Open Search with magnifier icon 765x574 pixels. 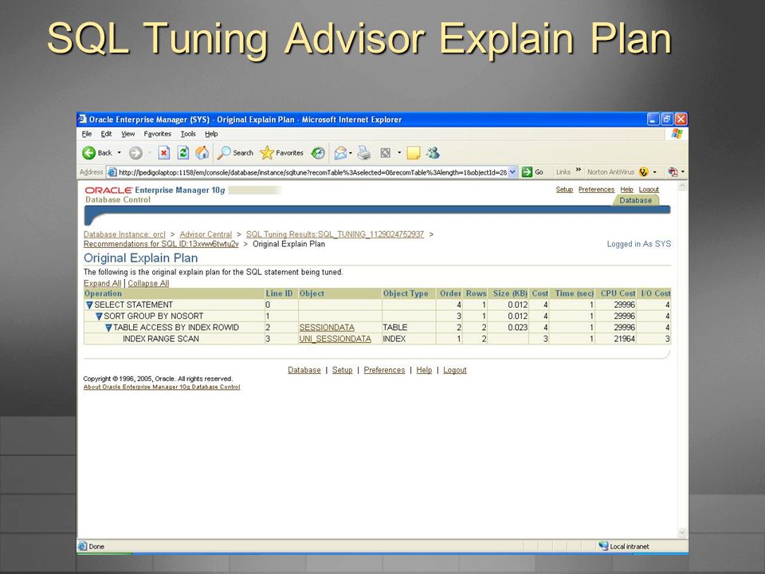click(224, 153)
